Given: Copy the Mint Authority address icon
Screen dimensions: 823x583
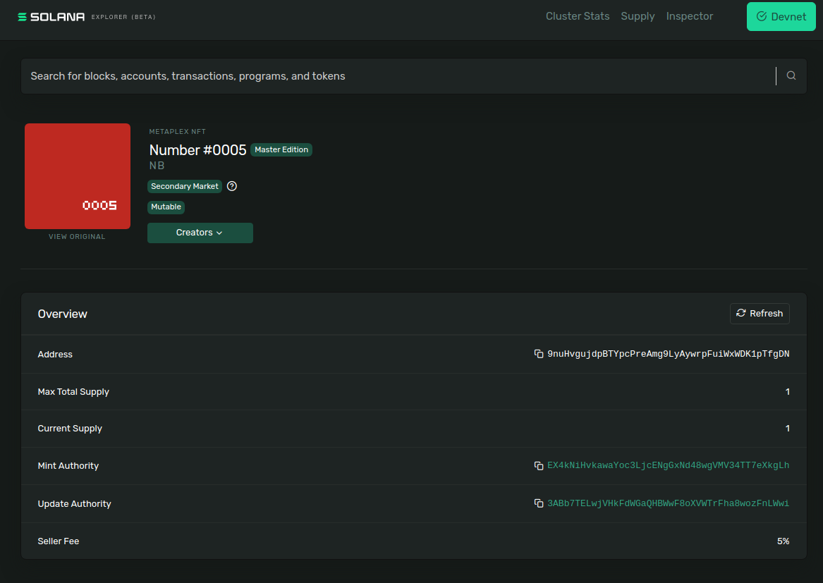Looking at the screenshot, I should click(539, 465).
